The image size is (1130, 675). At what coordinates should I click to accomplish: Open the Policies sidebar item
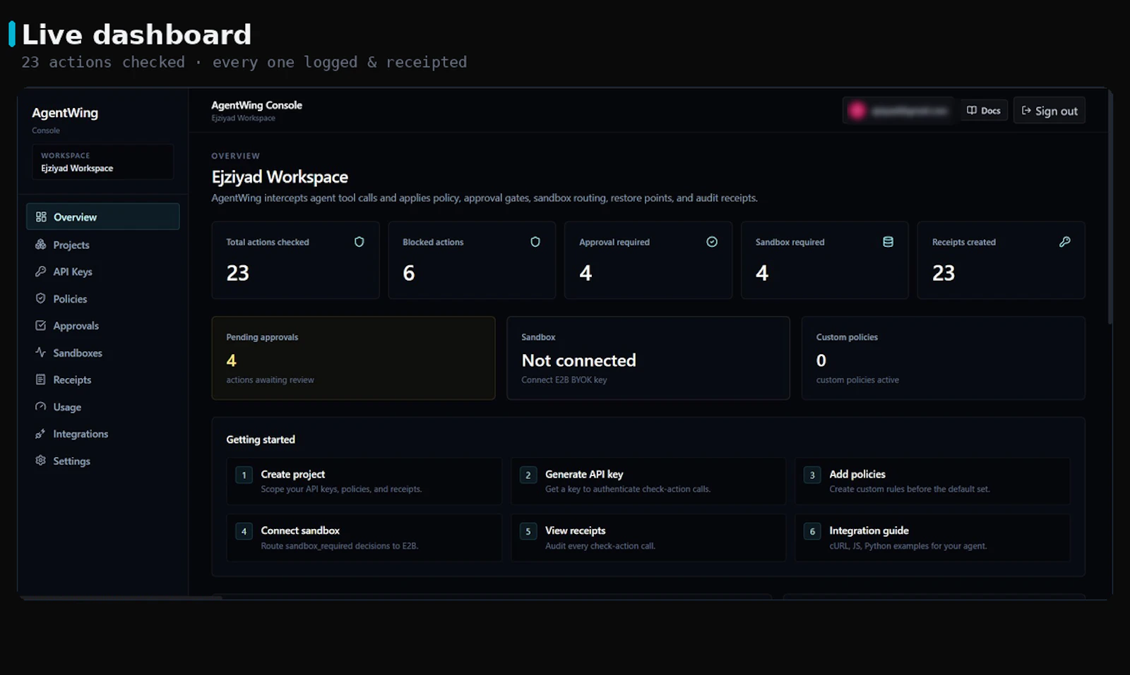coord(102,299)
